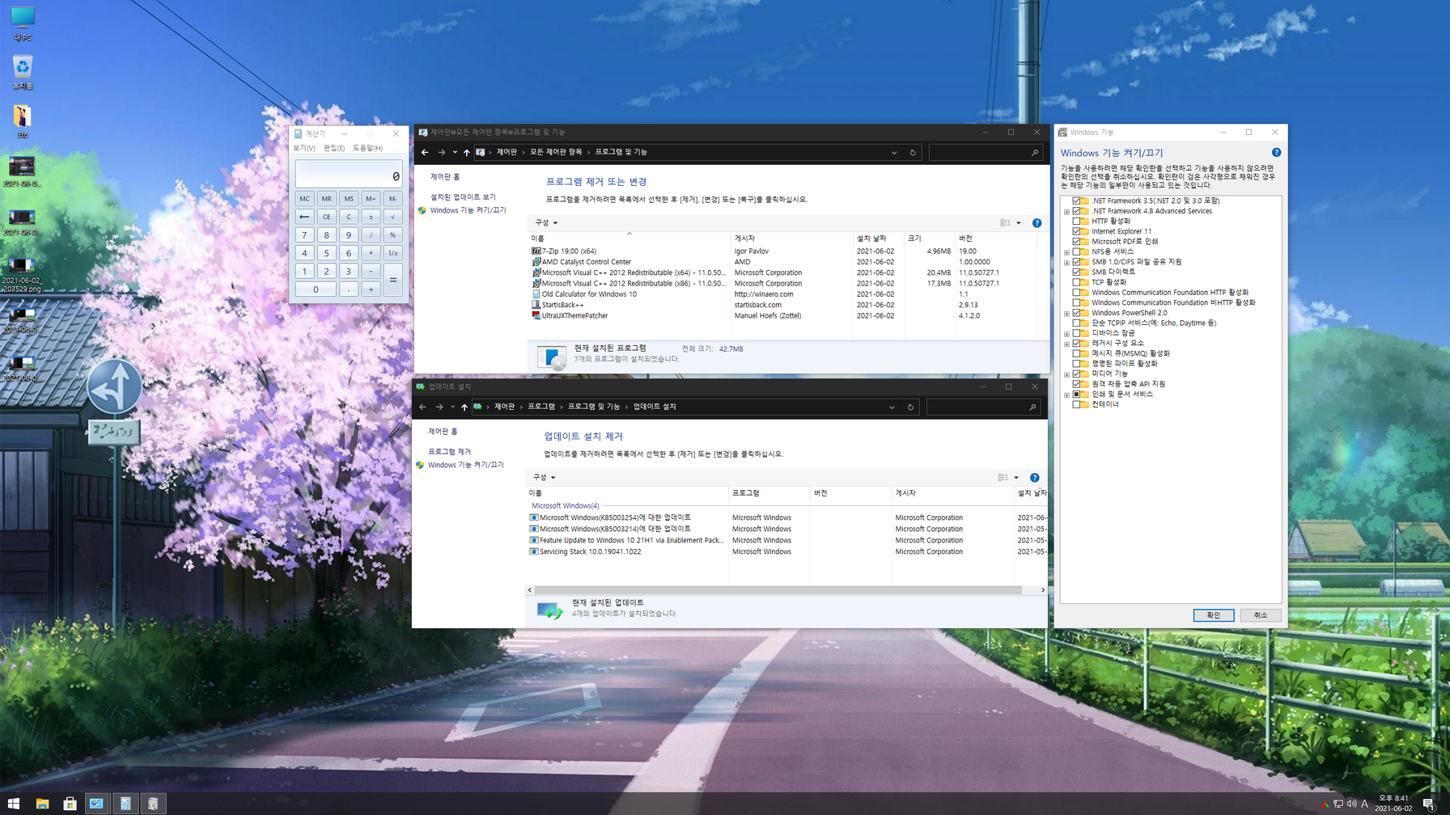Open calculator 편집(E) menu

334,148
